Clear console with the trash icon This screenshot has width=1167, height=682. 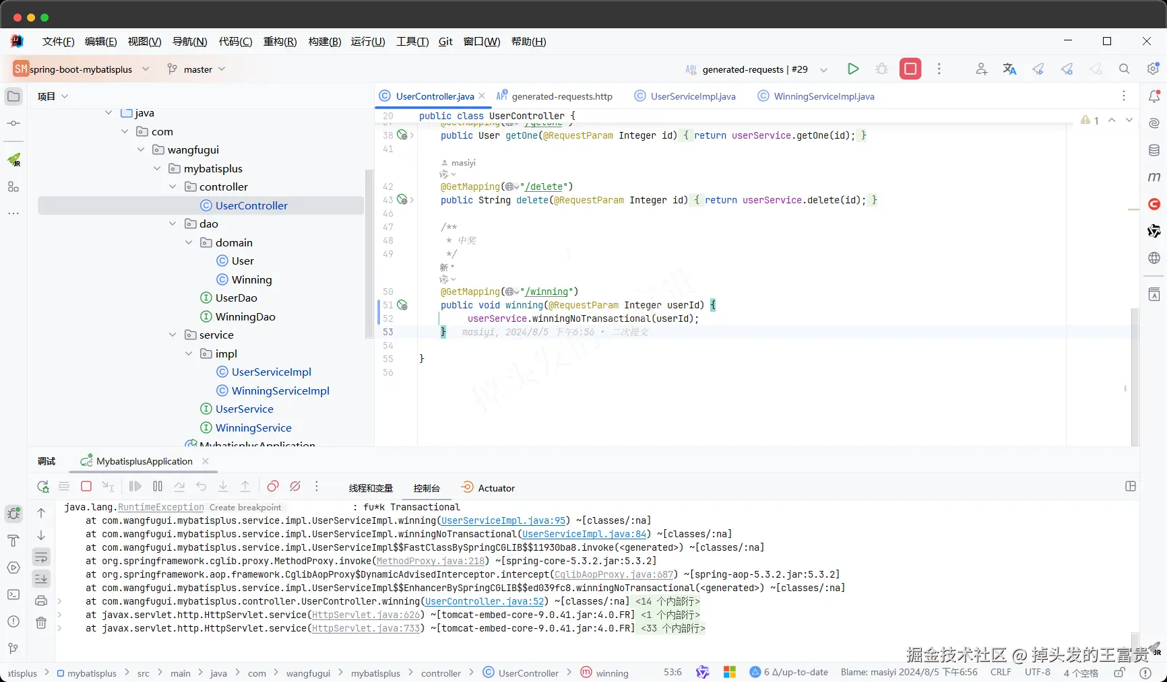click(x=41, y=623)
